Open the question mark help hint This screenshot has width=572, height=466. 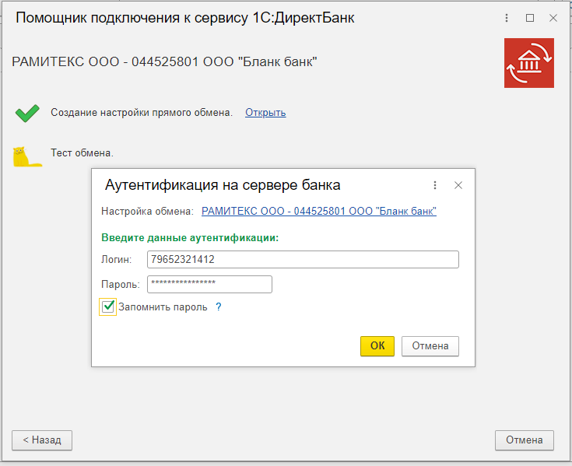coord(219,307)
